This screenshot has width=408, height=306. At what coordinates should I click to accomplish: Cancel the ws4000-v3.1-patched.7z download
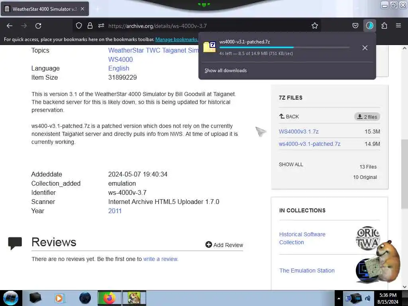point(365,48)
